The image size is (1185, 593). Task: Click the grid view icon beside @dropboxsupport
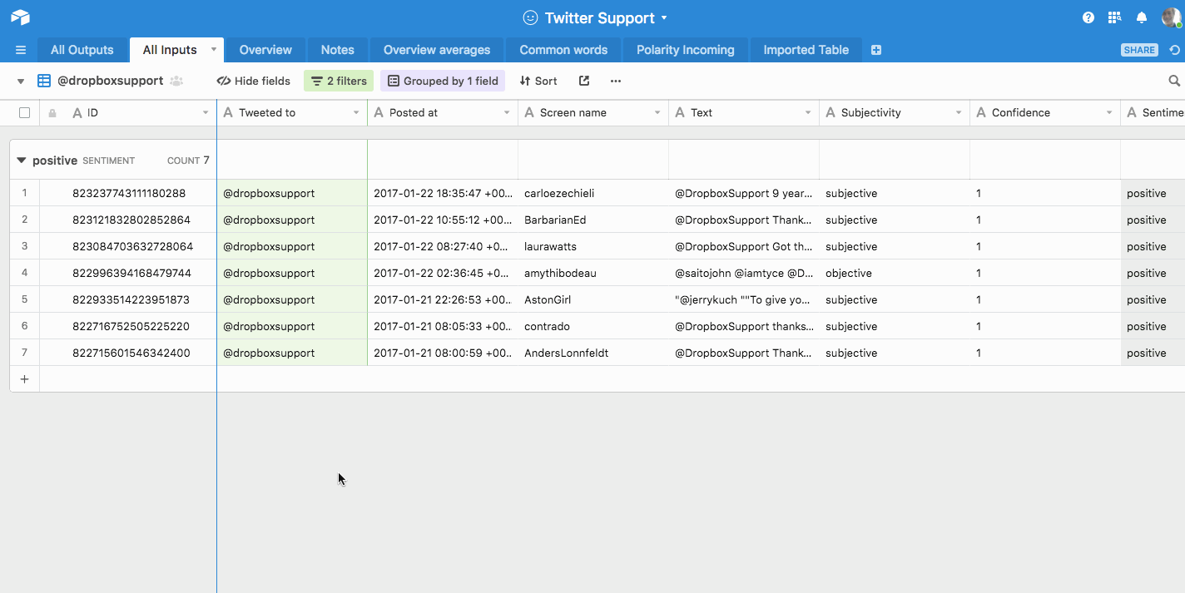point(44,81)
